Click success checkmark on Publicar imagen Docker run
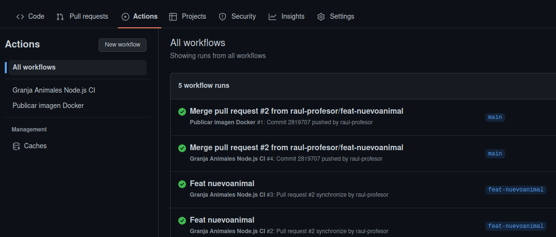The width and height of the screenshot is (556, 237). click(x=182, y=112)
